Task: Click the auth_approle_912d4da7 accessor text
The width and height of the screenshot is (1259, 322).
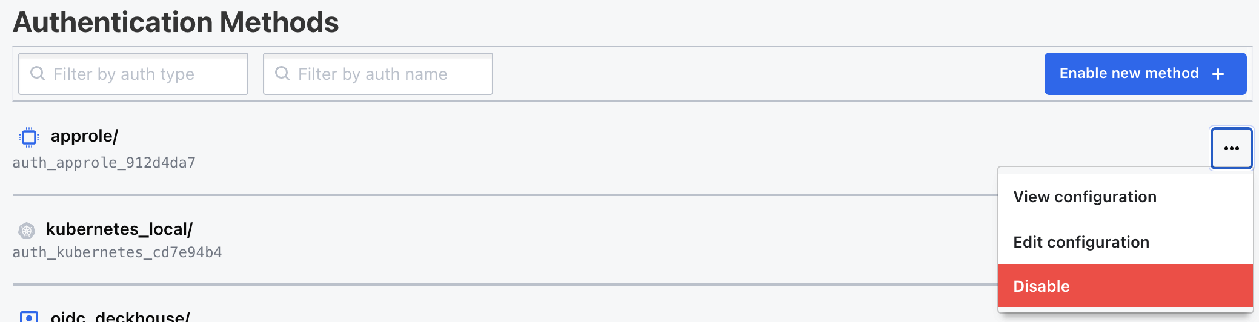Action: [x=104, y=163]
